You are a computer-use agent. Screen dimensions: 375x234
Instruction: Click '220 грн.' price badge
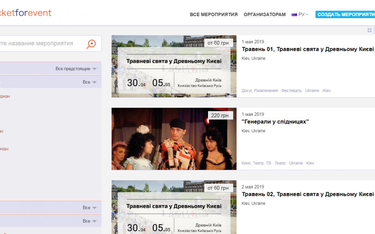(220, 116)
